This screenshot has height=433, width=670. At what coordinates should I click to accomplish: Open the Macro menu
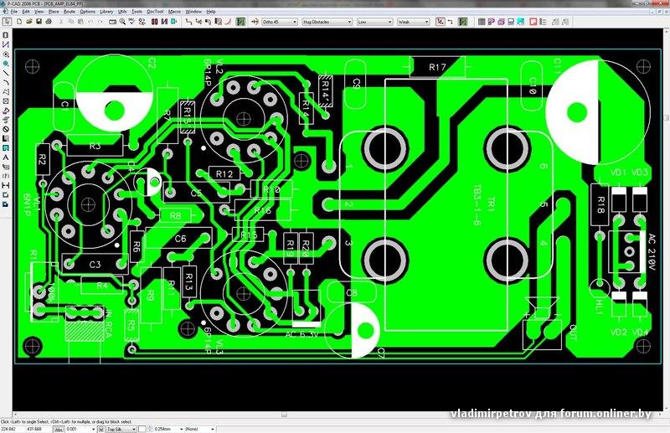click(x=174, y=12)
